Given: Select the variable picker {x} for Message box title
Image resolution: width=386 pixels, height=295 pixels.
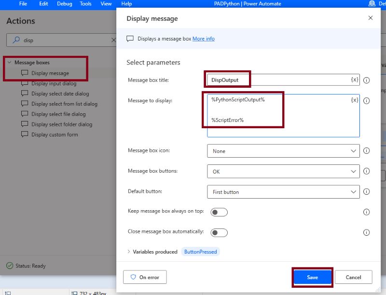Looking at the screenshot, I should [x=355, y=80].
